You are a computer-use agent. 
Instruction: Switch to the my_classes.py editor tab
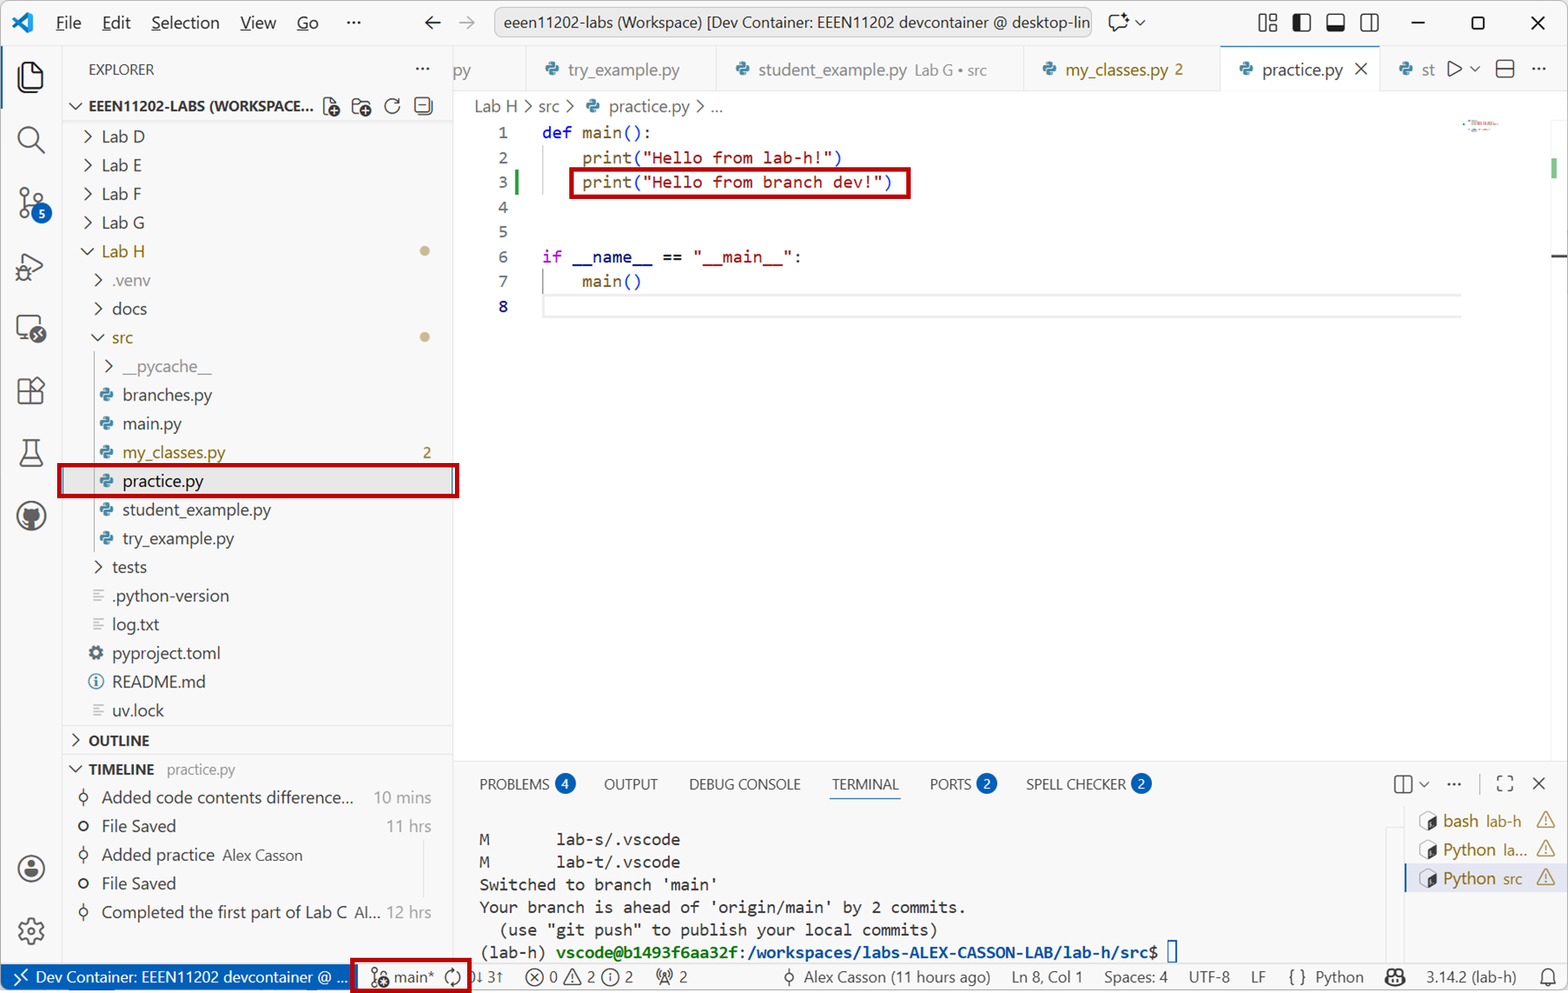click(1116, 70)
